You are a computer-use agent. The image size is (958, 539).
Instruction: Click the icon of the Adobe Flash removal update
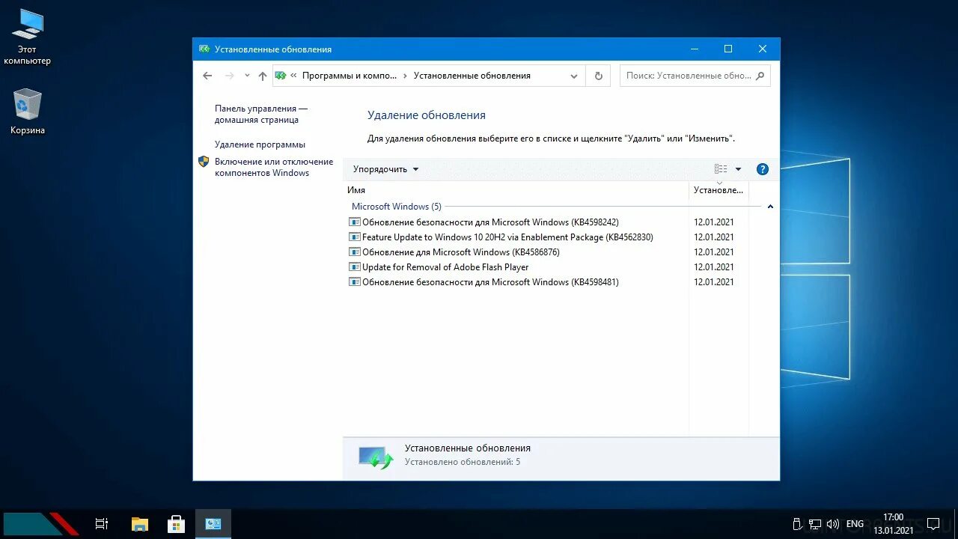[x=355, y=267]
